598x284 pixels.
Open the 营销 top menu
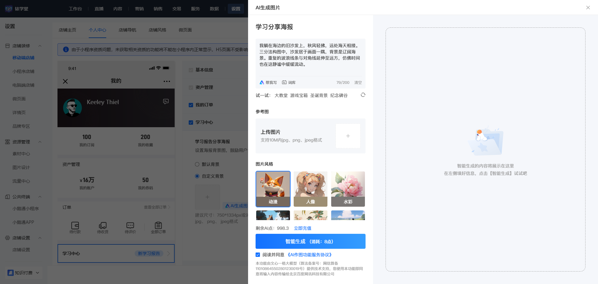(x=139, y=9)
